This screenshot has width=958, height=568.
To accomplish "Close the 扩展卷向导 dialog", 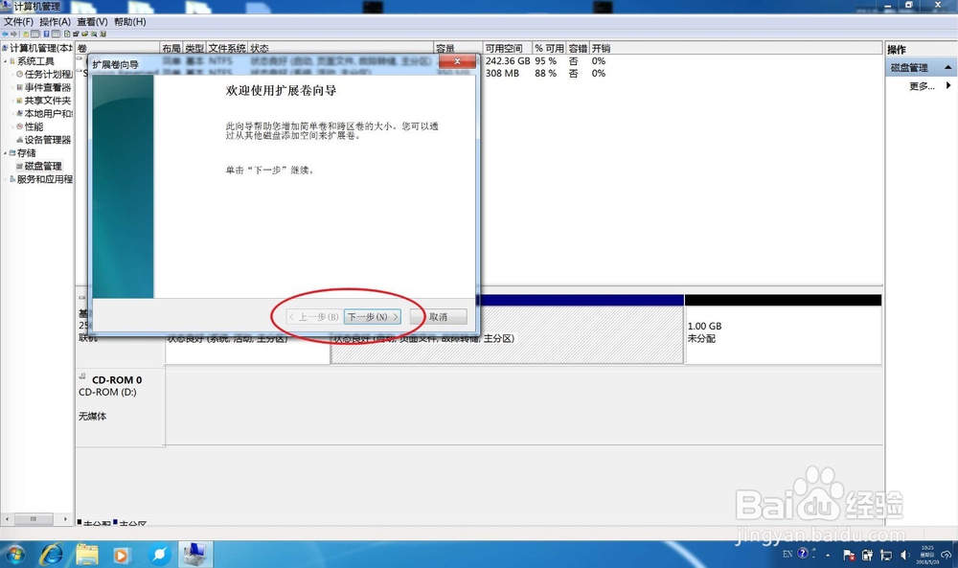I will (457, 61).
